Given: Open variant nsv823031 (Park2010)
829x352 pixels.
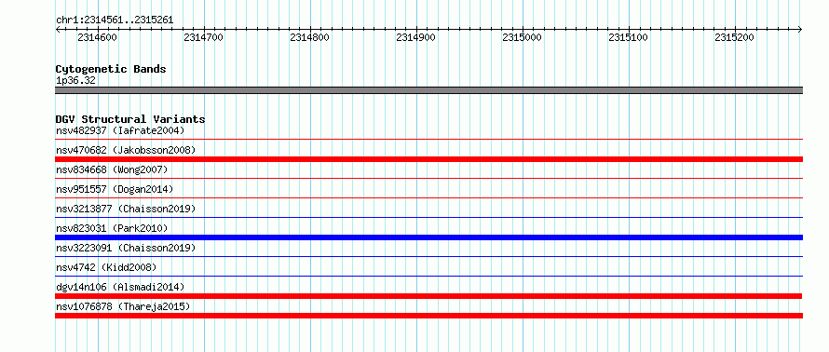Looking at the screenshot, I should 112,228.
